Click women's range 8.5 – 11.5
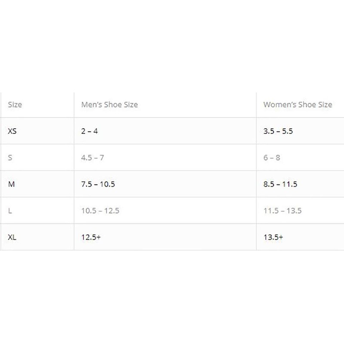Viewport: 344px width, 344px height. point(280,184)
